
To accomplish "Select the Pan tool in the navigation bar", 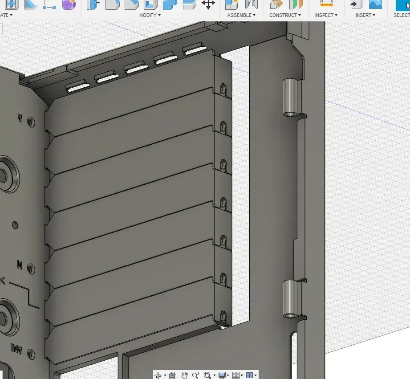I will [185, 375].
